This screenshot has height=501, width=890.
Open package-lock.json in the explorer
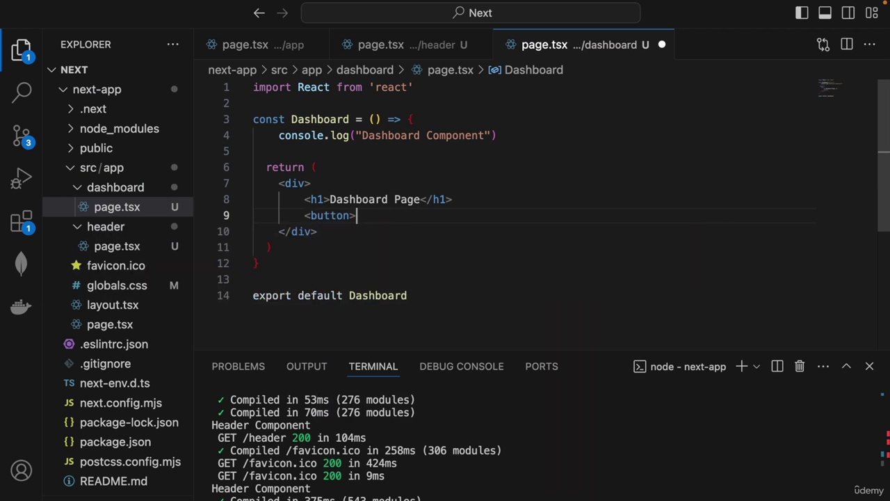tap(118, 422)
